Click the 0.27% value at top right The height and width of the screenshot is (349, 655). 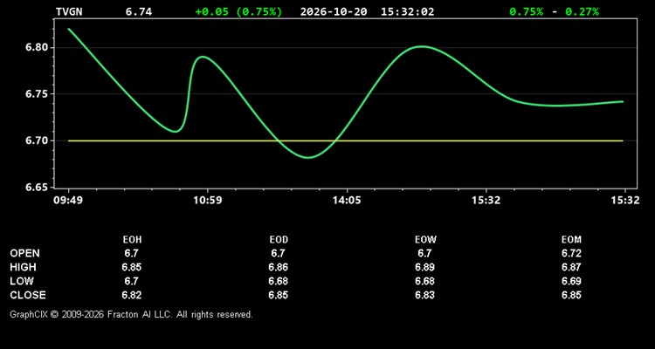point(582,11)
